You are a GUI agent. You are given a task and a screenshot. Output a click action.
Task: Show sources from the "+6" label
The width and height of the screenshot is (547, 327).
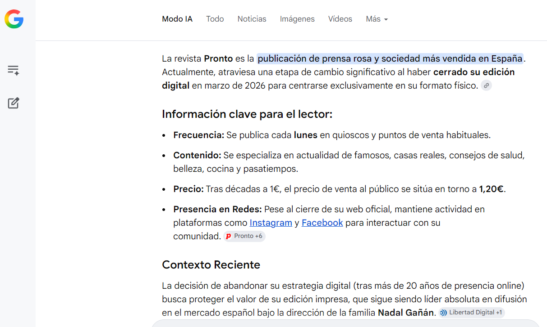[x=258, y=236]
